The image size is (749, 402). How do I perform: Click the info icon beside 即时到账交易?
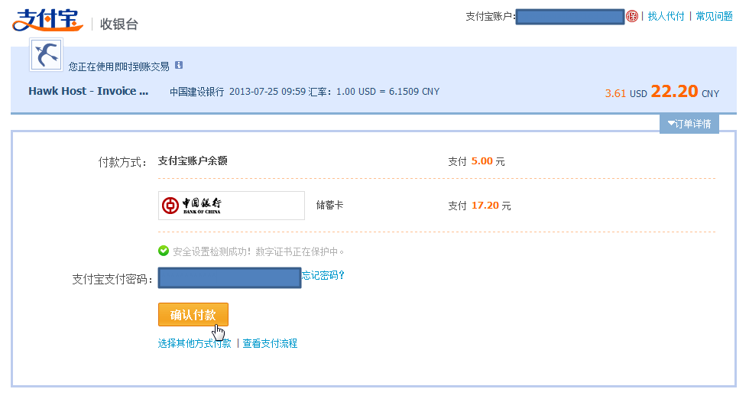(x=179, y=65)
